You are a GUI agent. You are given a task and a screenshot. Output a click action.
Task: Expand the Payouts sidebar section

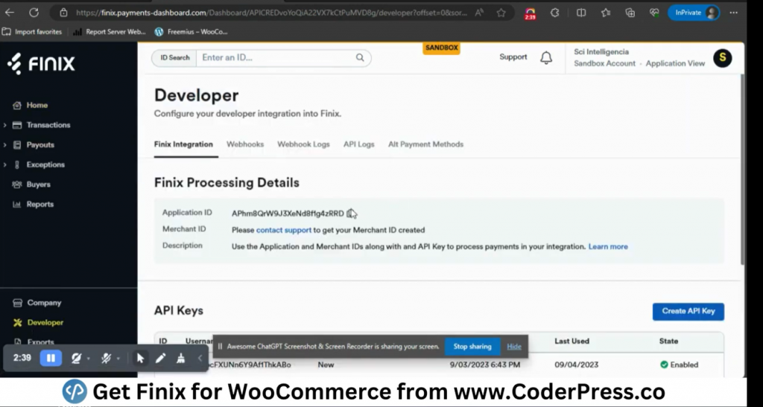[40, 145]
